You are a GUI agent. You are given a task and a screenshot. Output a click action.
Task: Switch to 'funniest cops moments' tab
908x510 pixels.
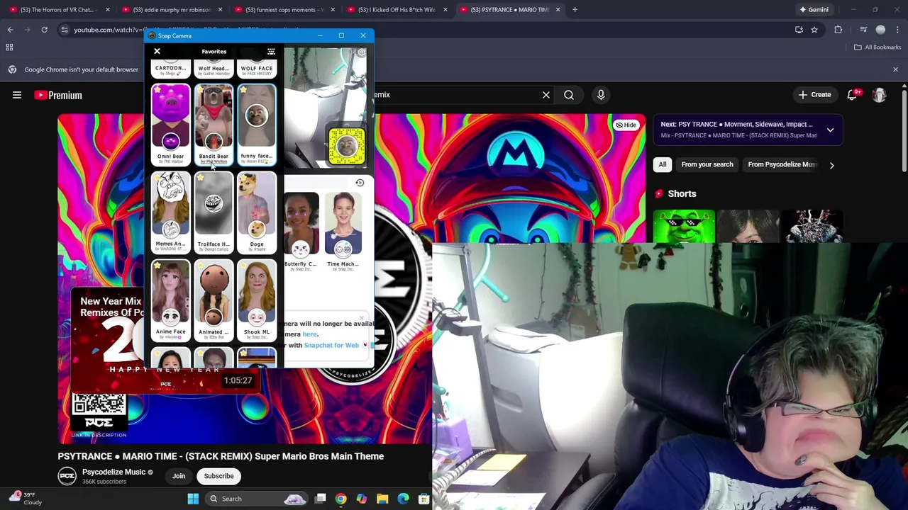click(284, 10)
